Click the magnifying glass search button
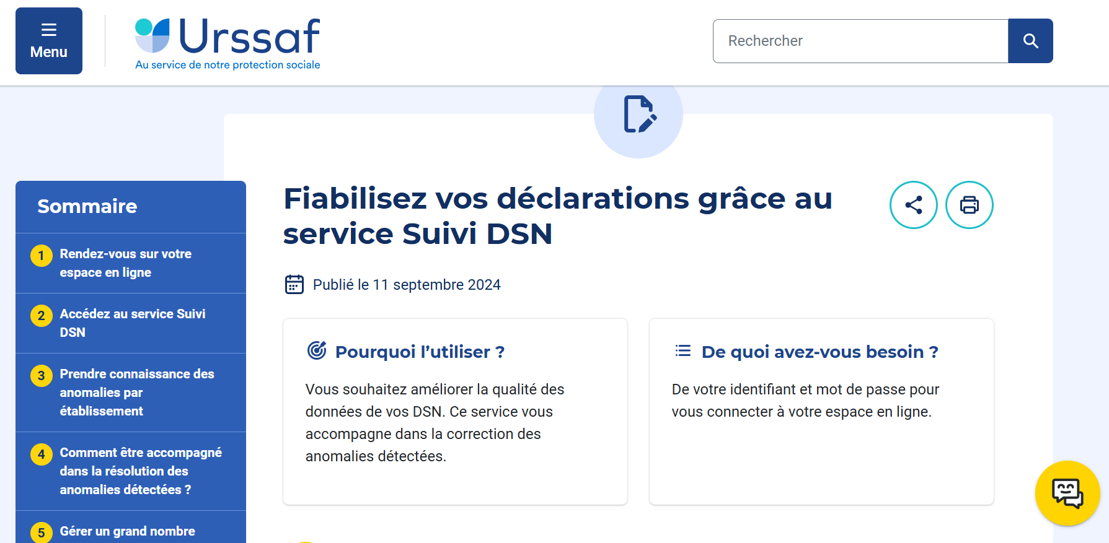Screen dimensions: 1109x543 [1030, 41]
